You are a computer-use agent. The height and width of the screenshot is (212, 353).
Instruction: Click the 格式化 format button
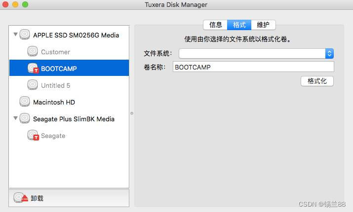tap(317, 81)
